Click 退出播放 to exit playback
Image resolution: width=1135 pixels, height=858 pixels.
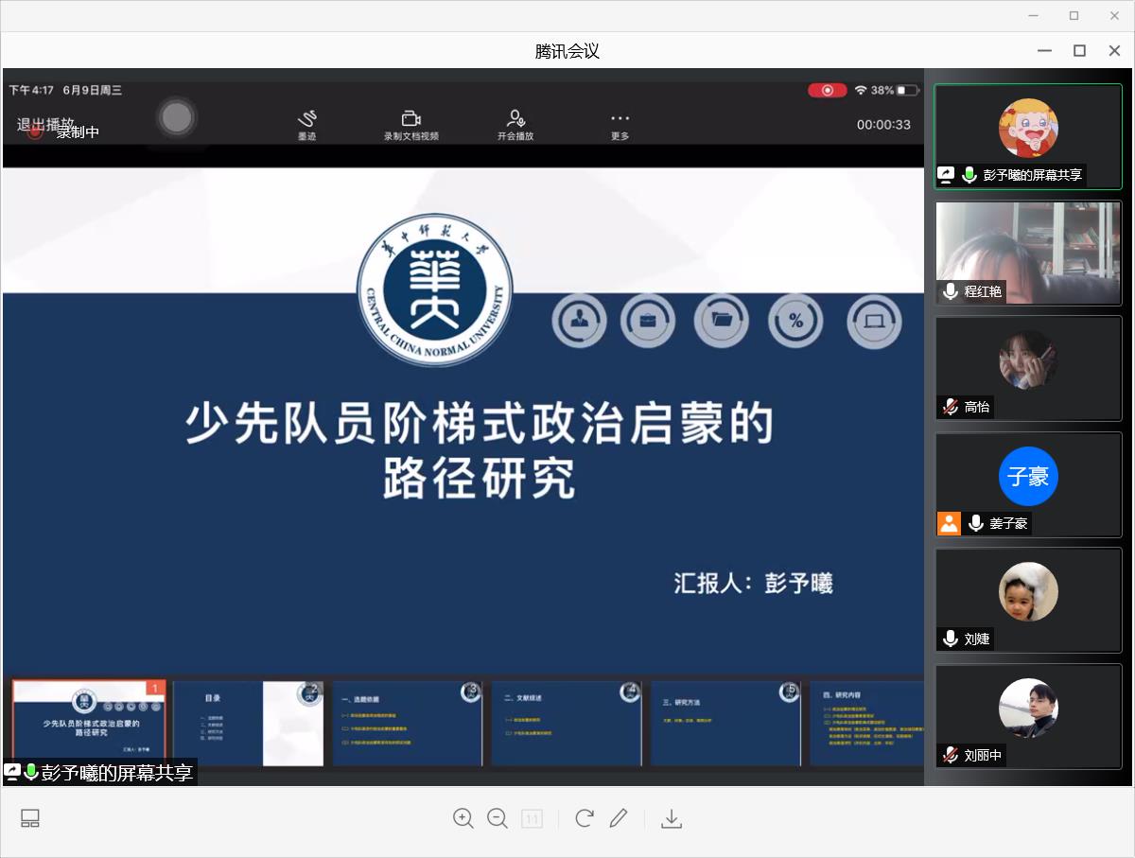coord(44,124)
